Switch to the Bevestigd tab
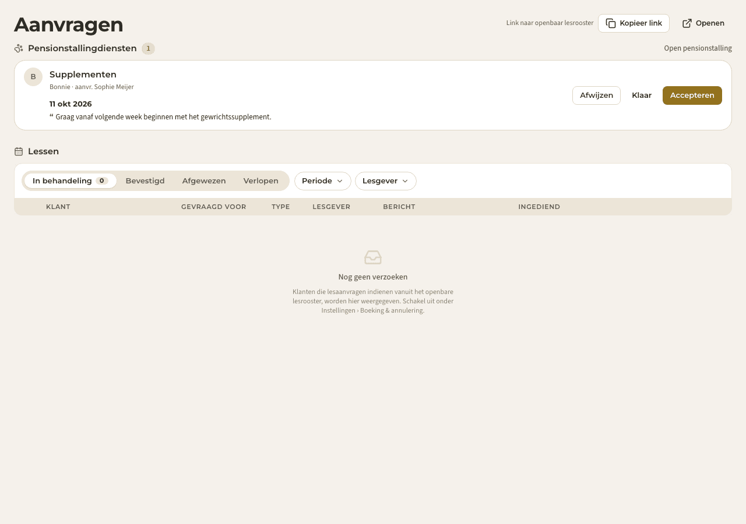 tap(145, 181)
